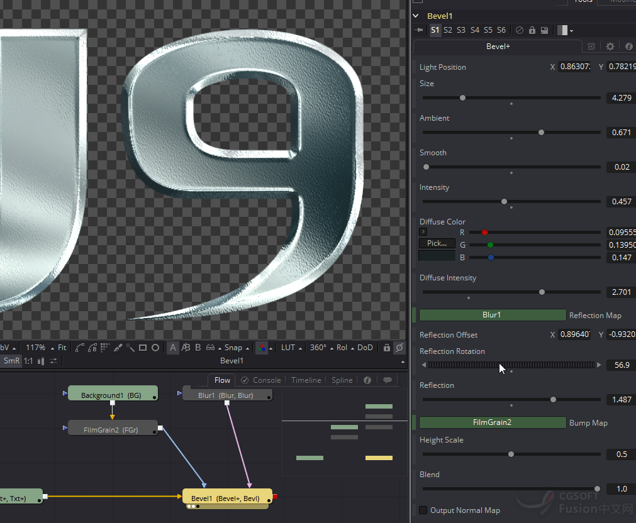
Task: Click the viewer controls toggle icon at toolbar end
Action: 399,348
